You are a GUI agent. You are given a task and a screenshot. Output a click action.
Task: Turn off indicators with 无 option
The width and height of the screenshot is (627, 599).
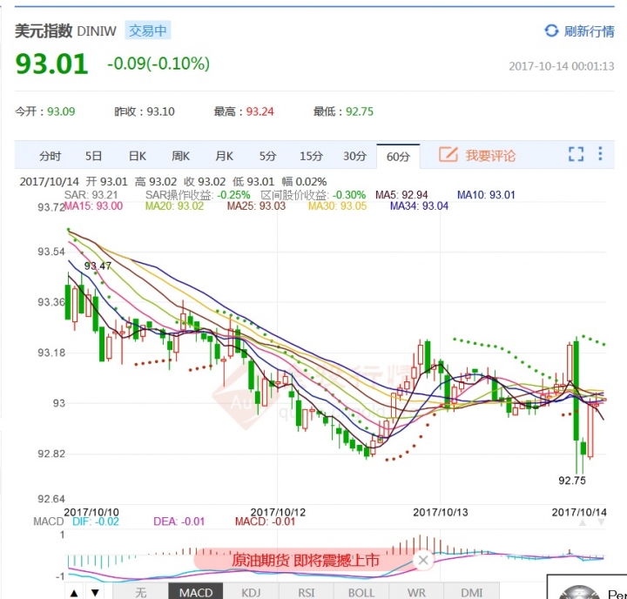(x=141, y=592)
